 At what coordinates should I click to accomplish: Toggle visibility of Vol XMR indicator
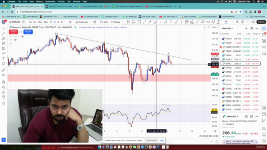[x=23, y=37]
